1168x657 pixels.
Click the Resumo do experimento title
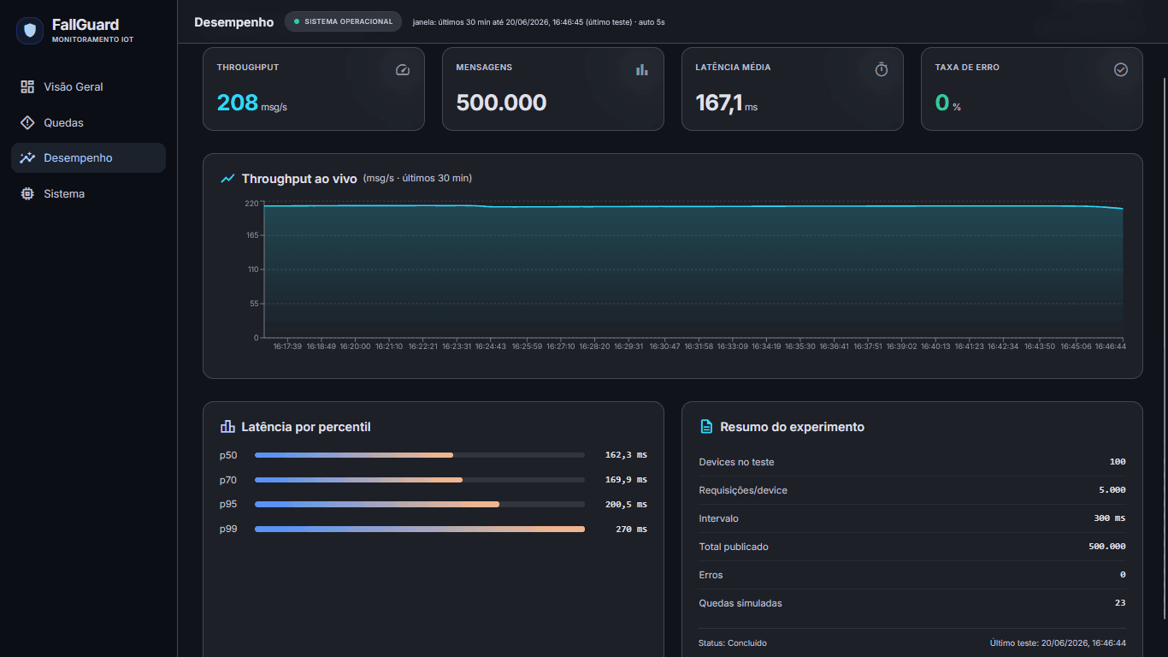tap(793, 427)
